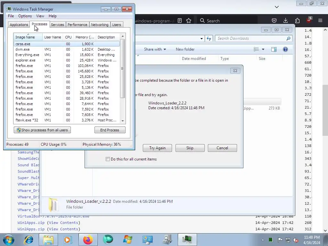Select the Everything.exe process row

point(67,55)
